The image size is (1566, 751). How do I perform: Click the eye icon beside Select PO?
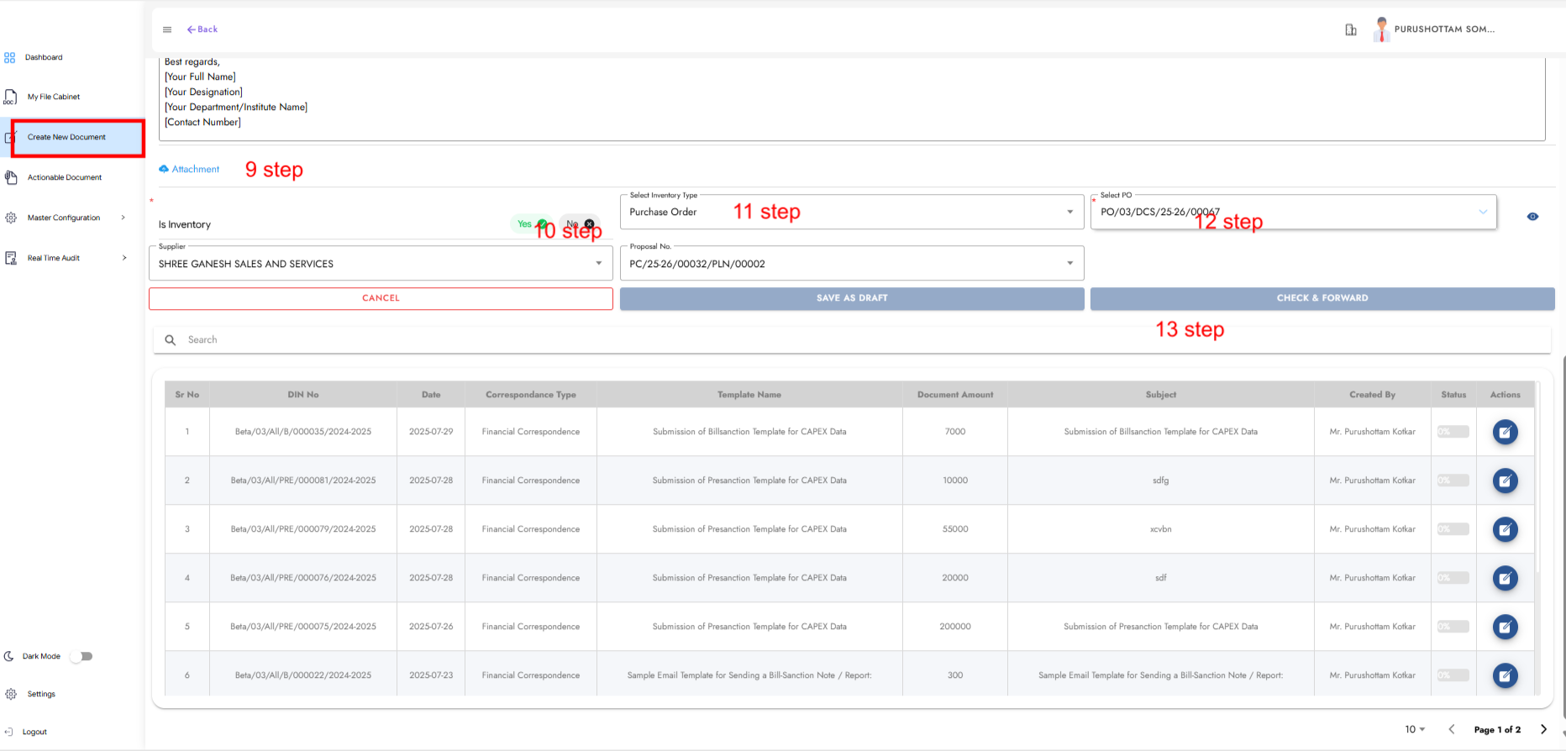(1532, 217)
